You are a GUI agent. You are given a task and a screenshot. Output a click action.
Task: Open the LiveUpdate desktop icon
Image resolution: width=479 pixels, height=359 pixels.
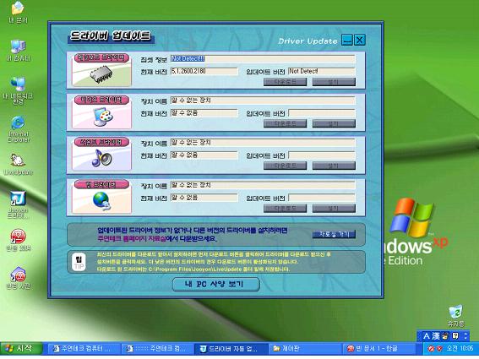pos(18,164)
